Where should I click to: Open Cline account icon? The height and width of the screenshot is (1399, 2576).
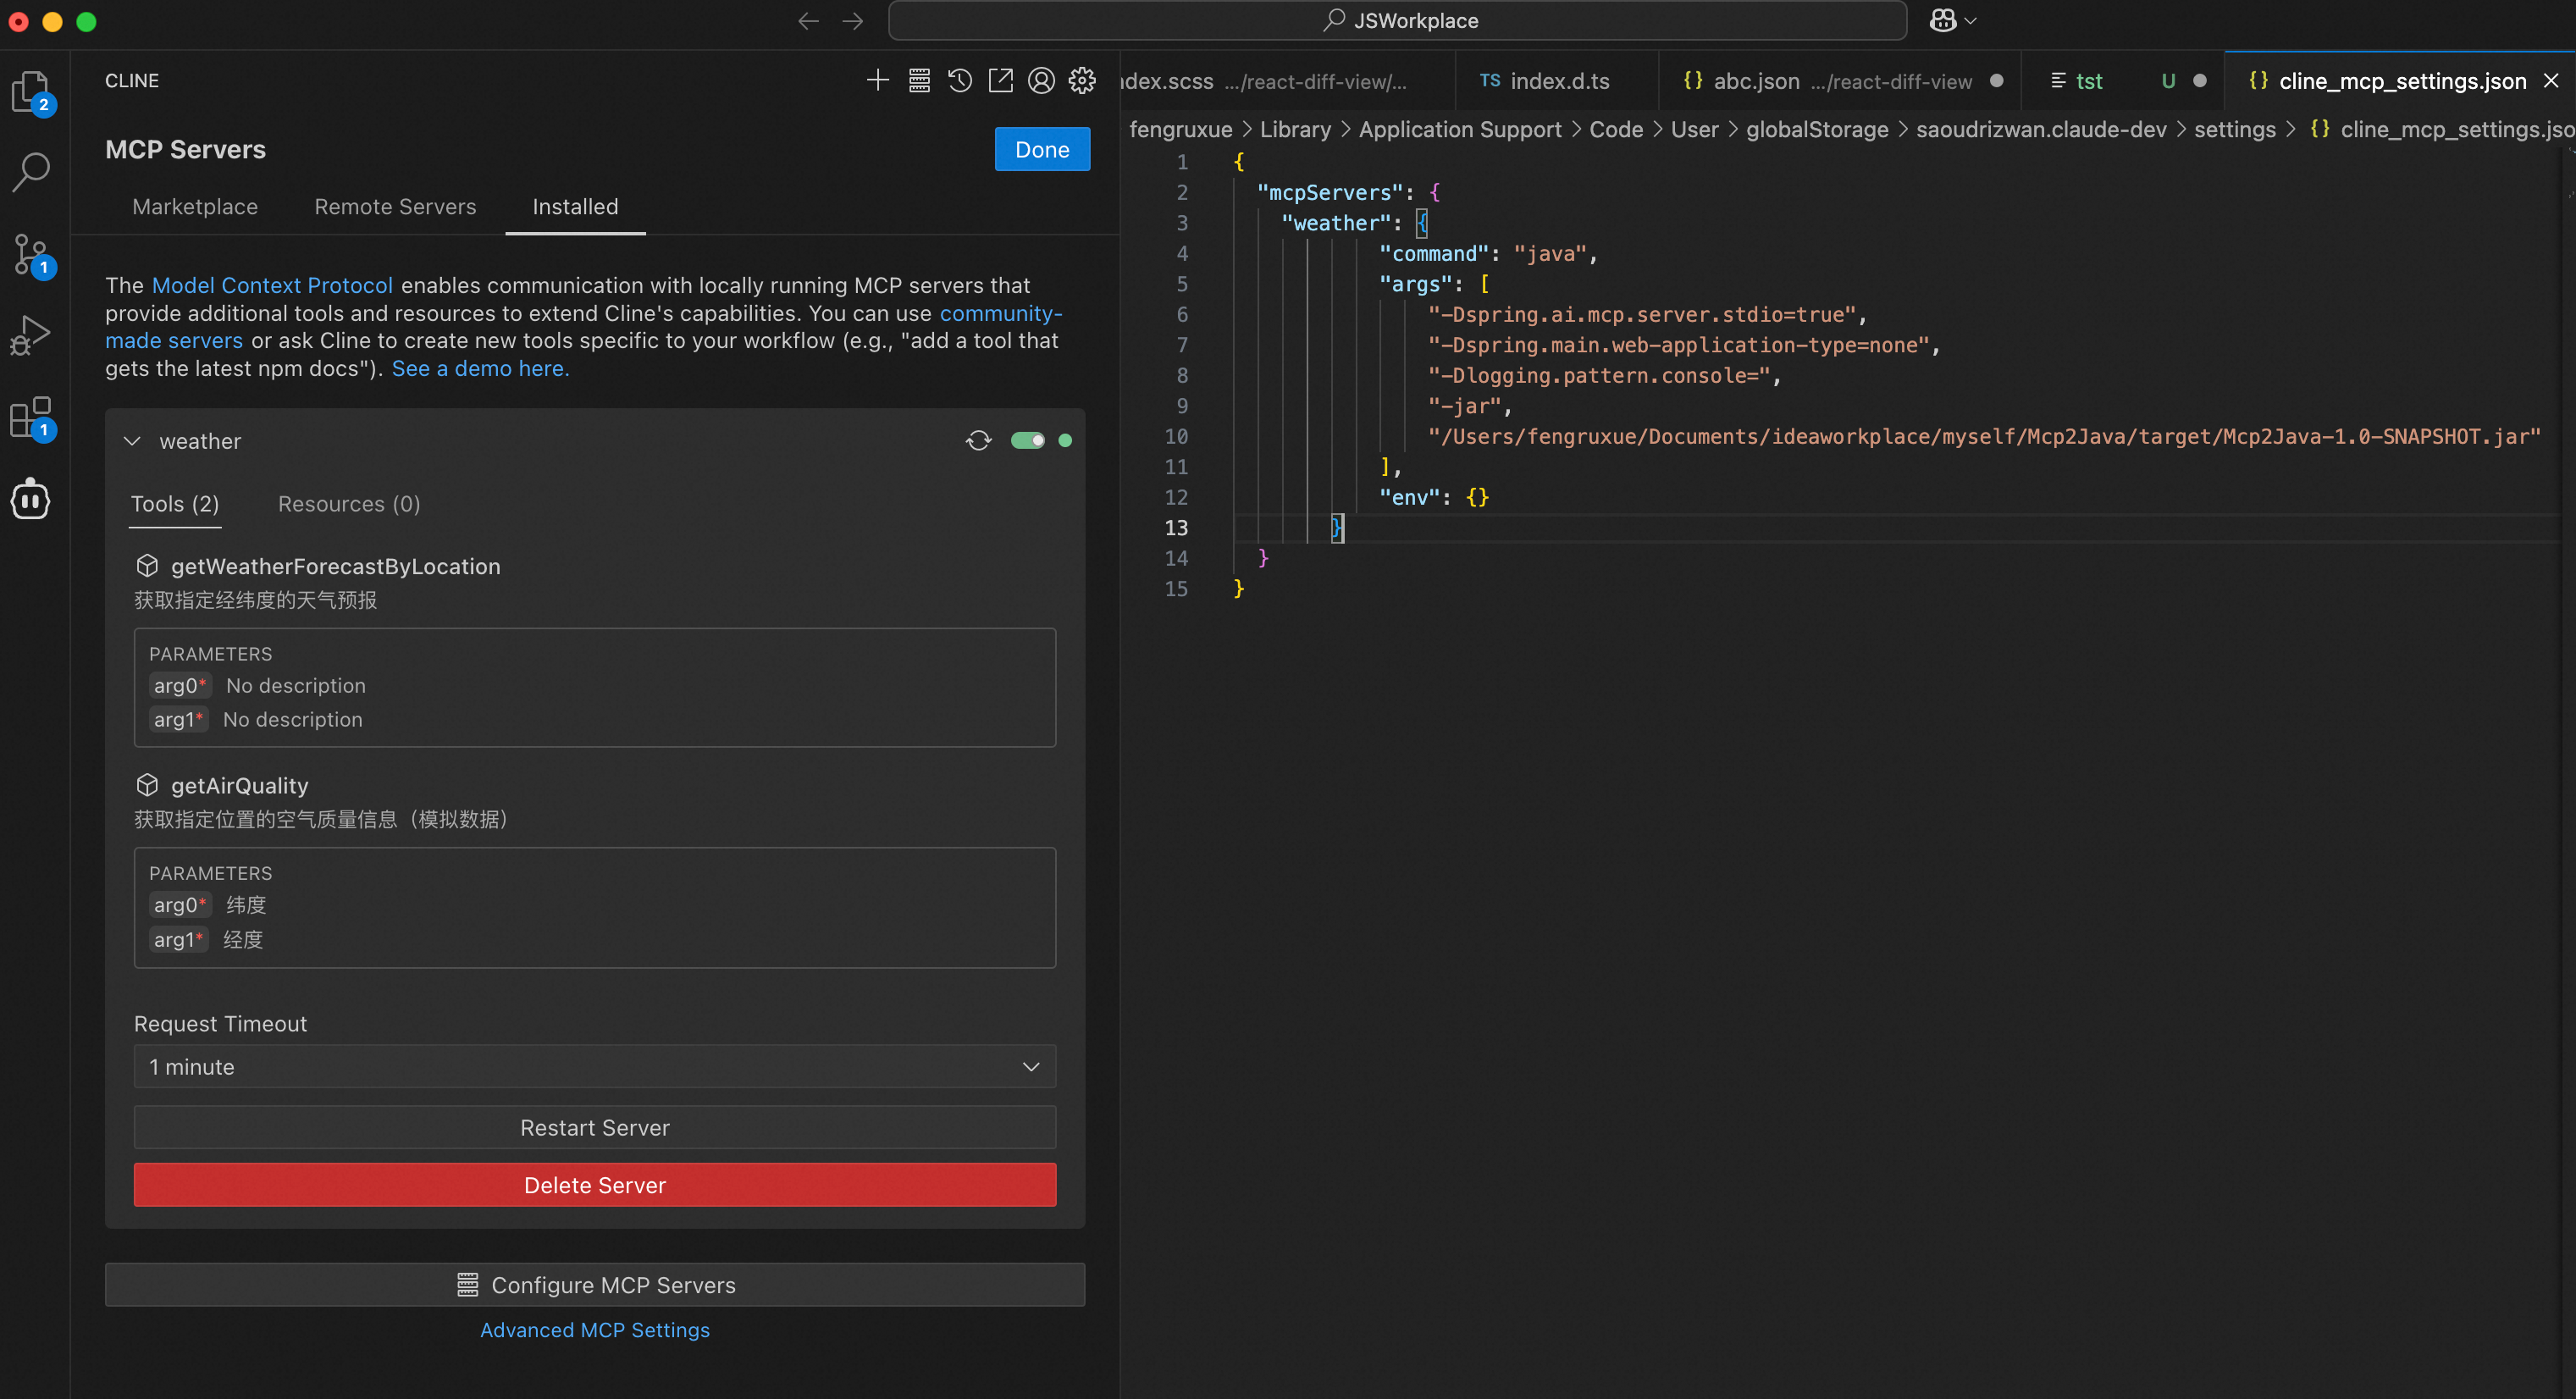pos(1041,80)
